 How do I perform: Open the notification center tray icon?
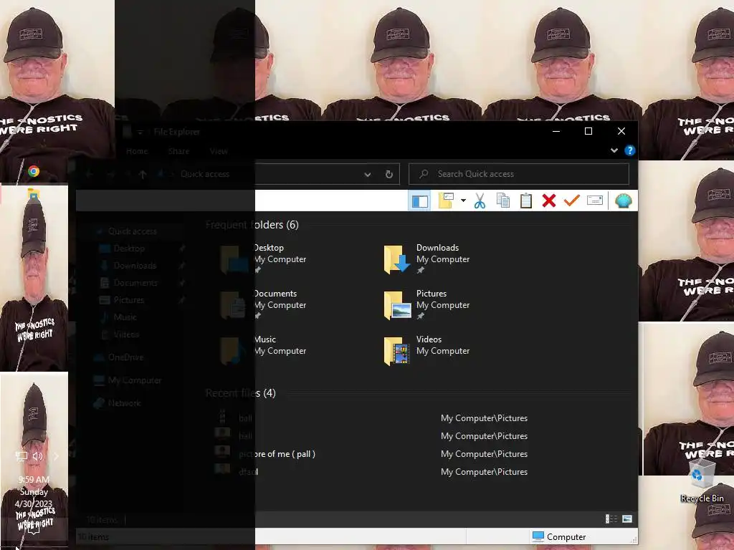pos(34,529)
